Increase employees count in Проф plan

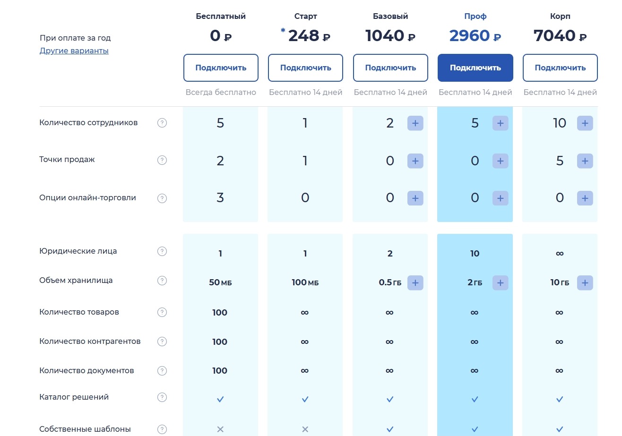[x=501, y=123]
